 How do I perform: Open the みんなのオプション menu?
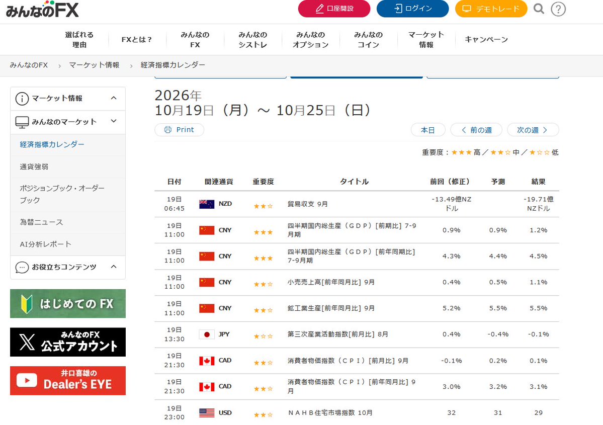coord(311,40)
